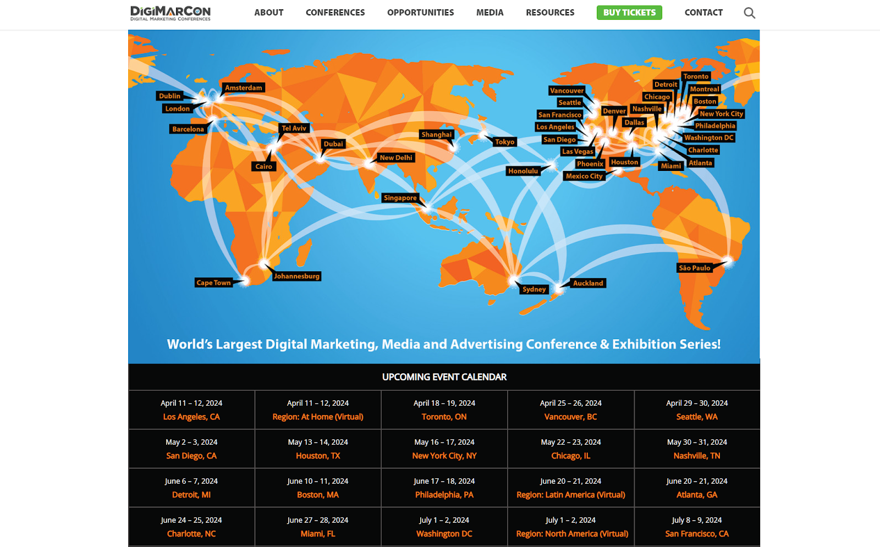Open the Nashville, TN event link
This screenshot has height=547, width=880.
tap(696, 456)
